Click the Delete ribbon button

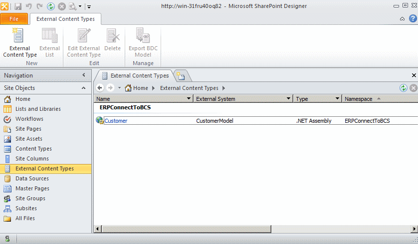point(113,40)
